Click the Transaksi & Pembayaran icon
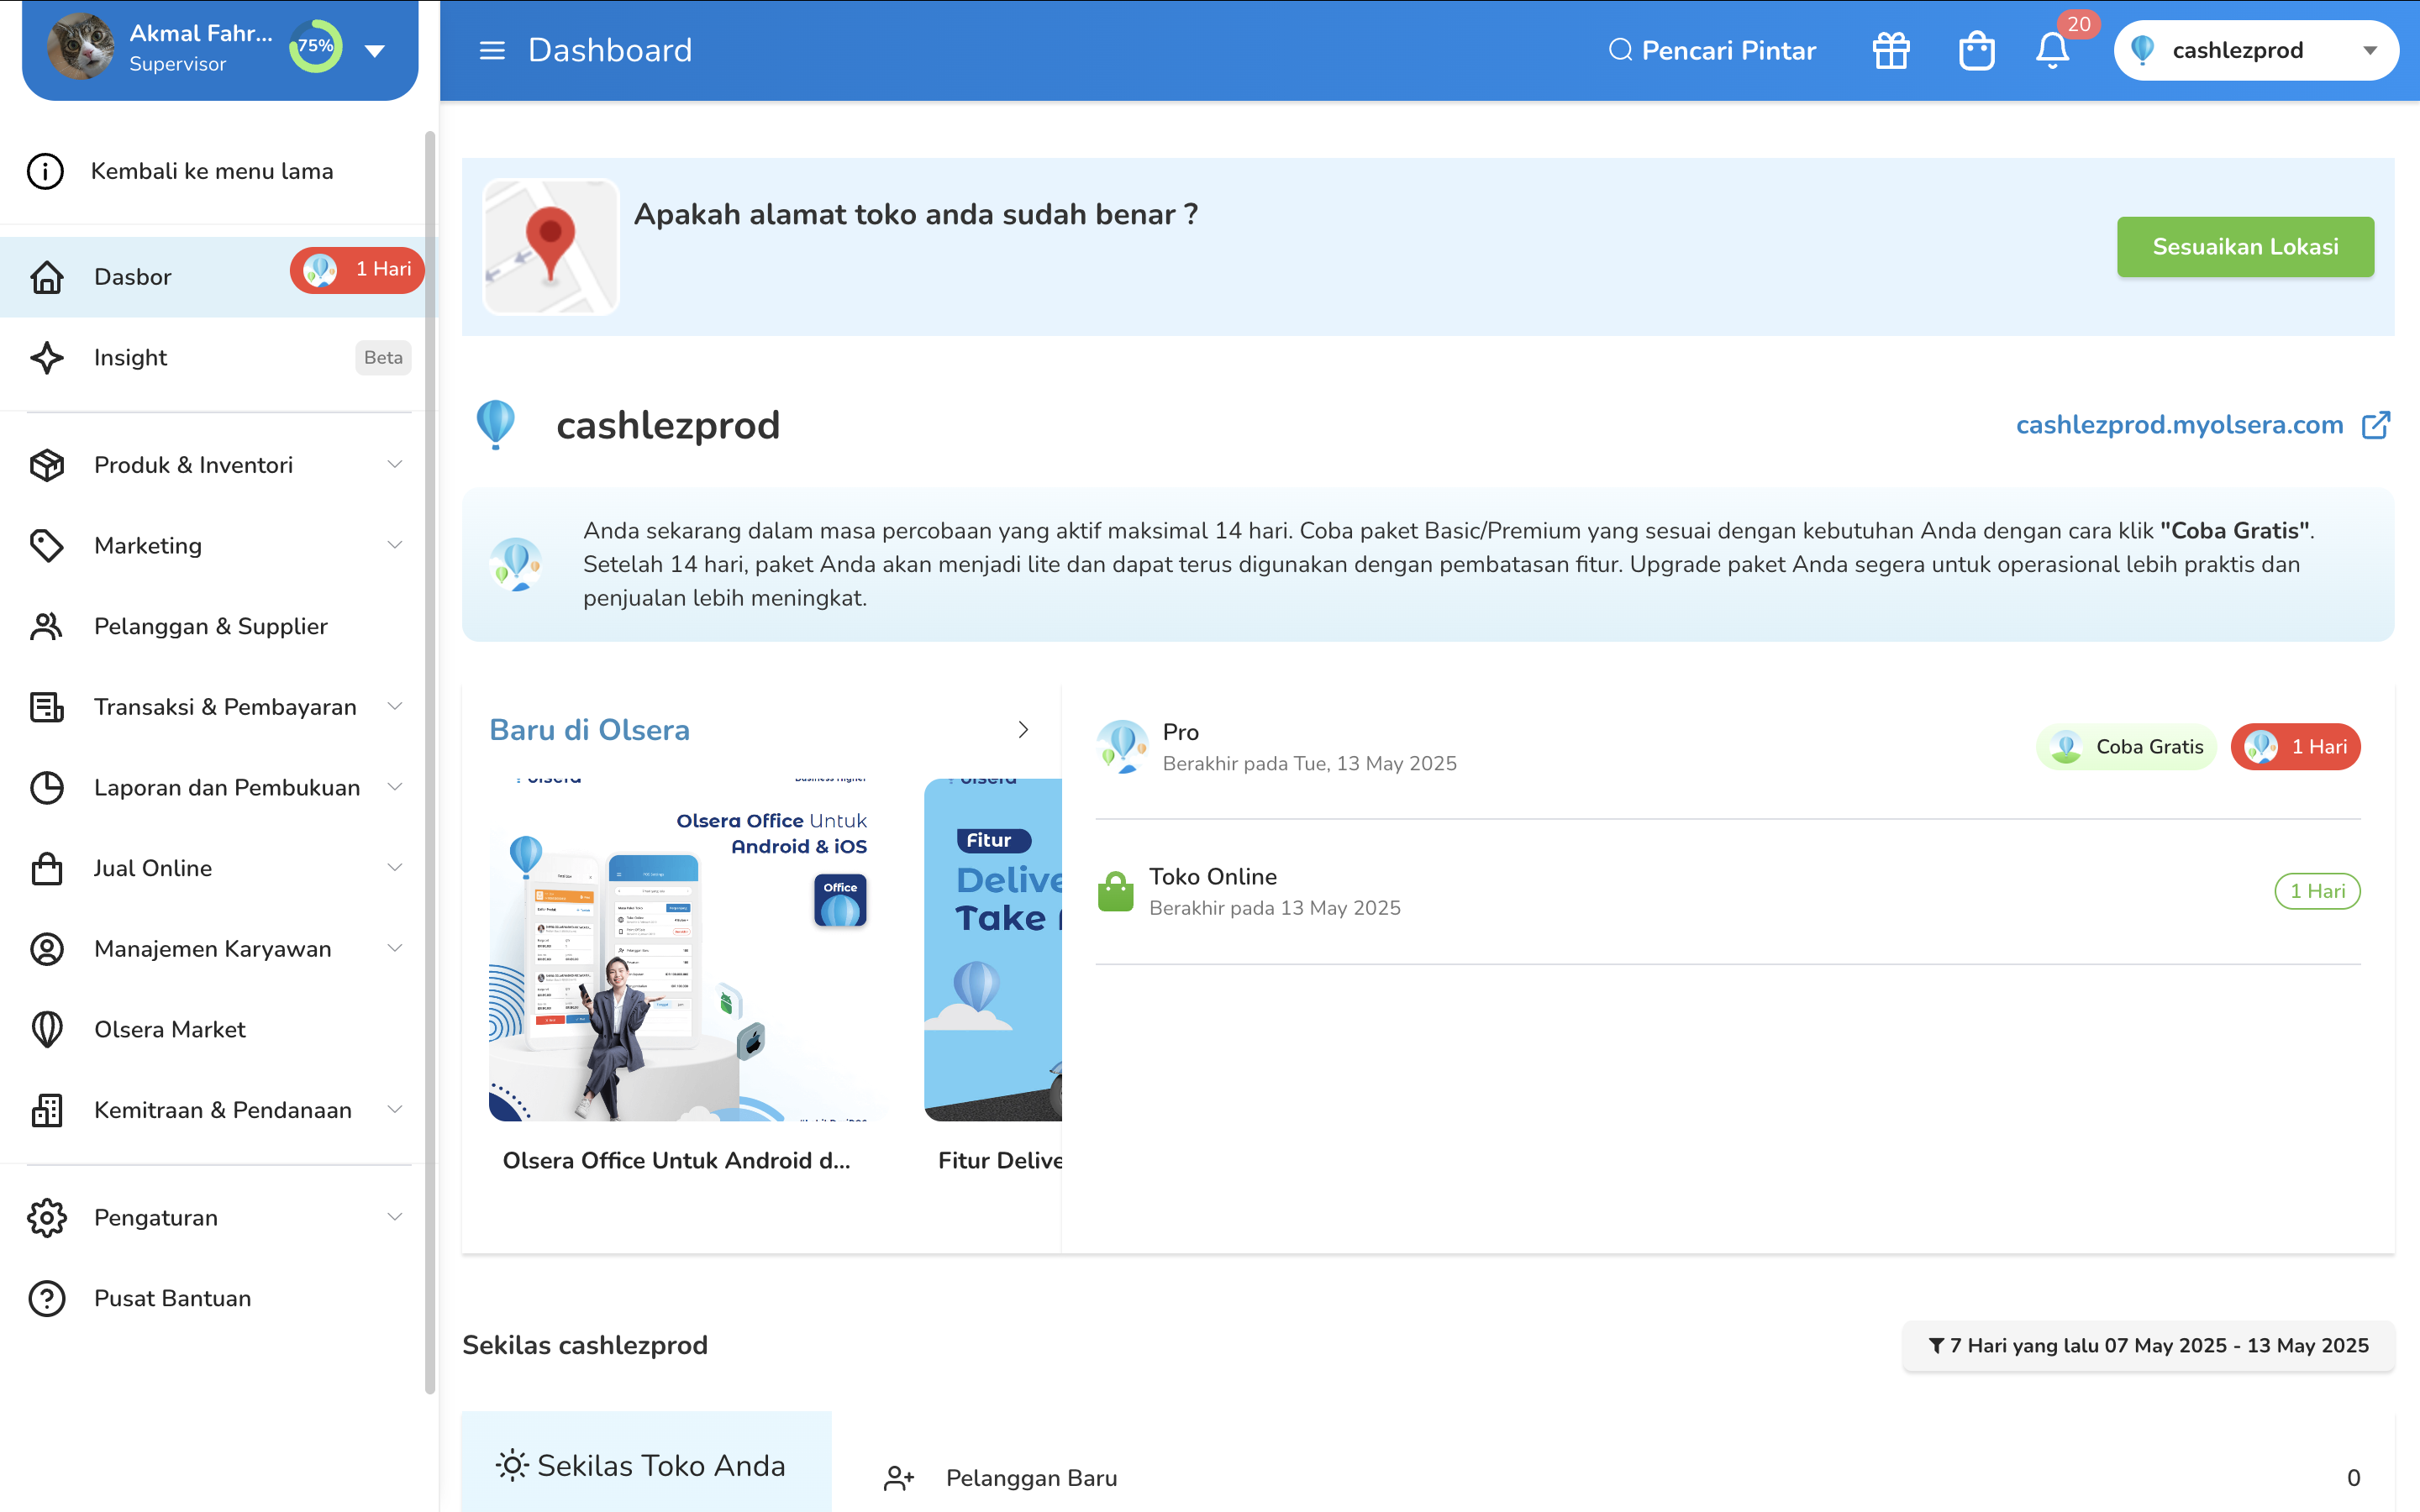This screenshot has height=1512, width=2420. [47, 707]
